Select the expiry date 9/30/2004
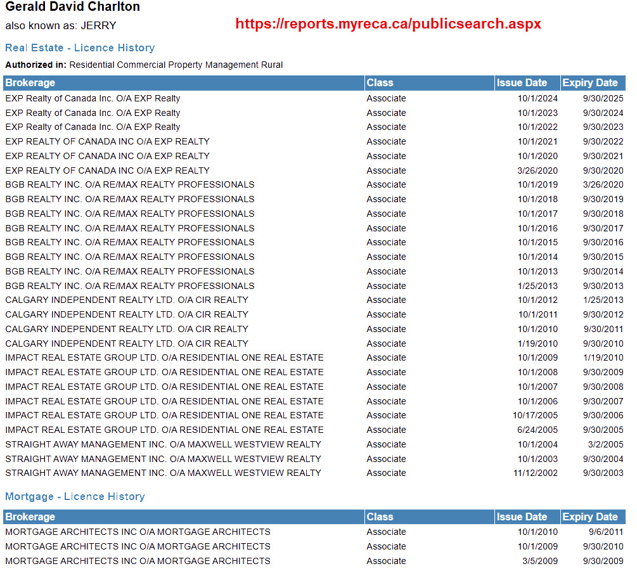This screenshot has width=637, height=578. [x=603, y=459]
